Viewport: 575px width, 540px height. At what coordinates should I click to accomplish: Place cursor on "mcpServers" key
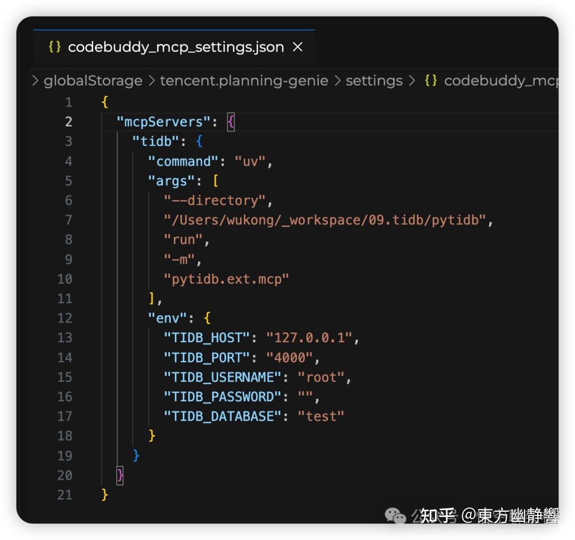coord(163,122)
